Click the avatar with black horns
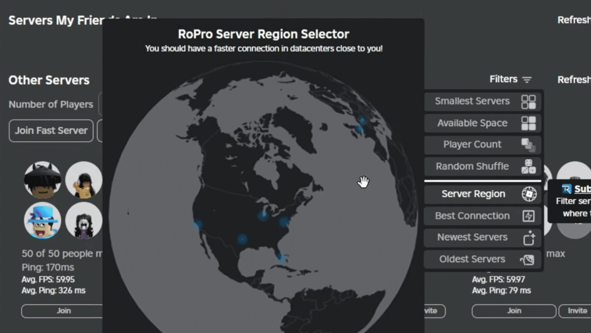Viewport: 591px width, 333px height. [42, 180]
